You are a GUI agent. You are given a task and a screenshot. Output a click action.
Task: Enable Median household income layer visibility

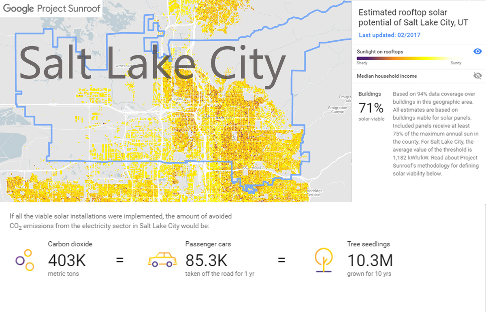(x=477, y=76)
